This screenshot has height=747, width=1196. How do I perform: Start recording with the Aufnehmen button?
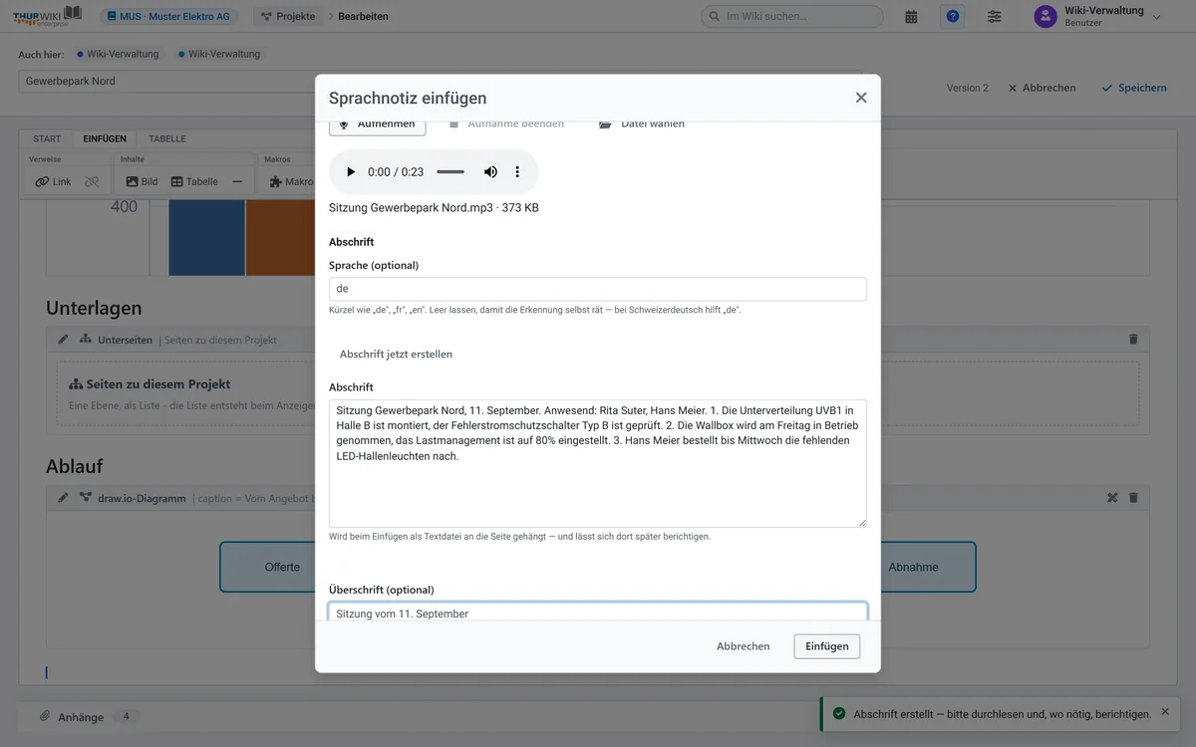378,124
